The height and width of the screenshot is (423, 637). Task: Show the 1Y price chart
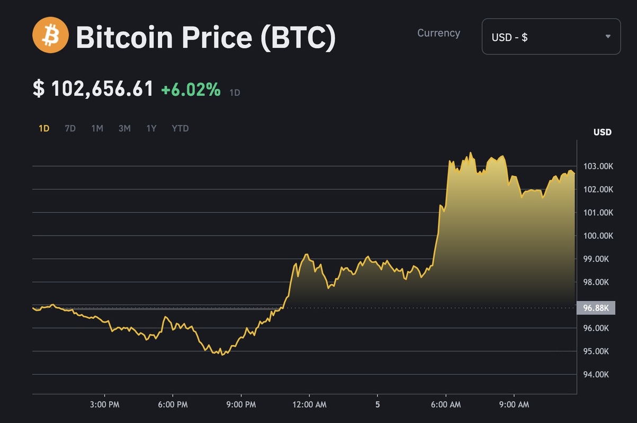point(151,128)
